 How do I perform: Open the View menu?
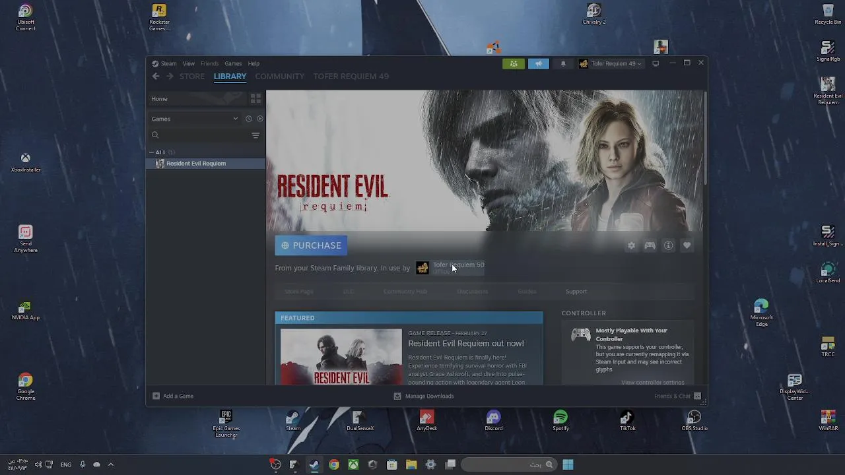189,63
